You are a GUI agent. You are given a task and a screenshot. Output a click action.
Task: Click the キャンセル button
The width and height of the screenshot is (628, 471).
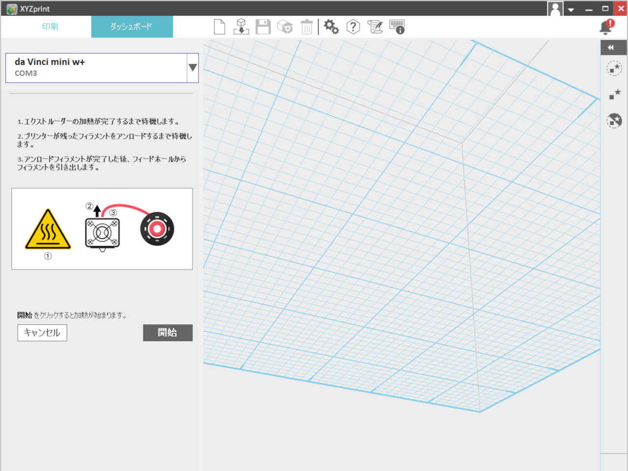click(42, 333)
